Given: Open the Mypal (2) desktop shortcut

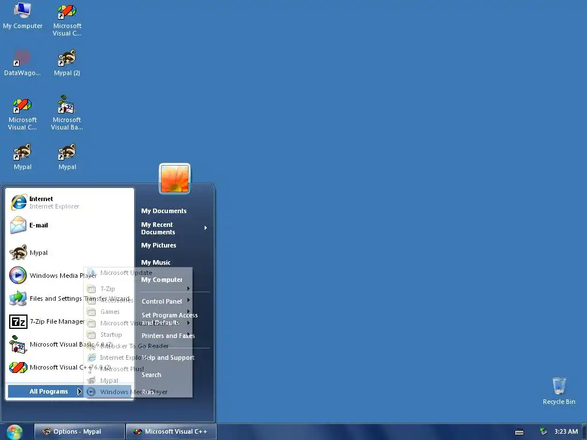Looking at the screenshot, I should pos(67,63).
